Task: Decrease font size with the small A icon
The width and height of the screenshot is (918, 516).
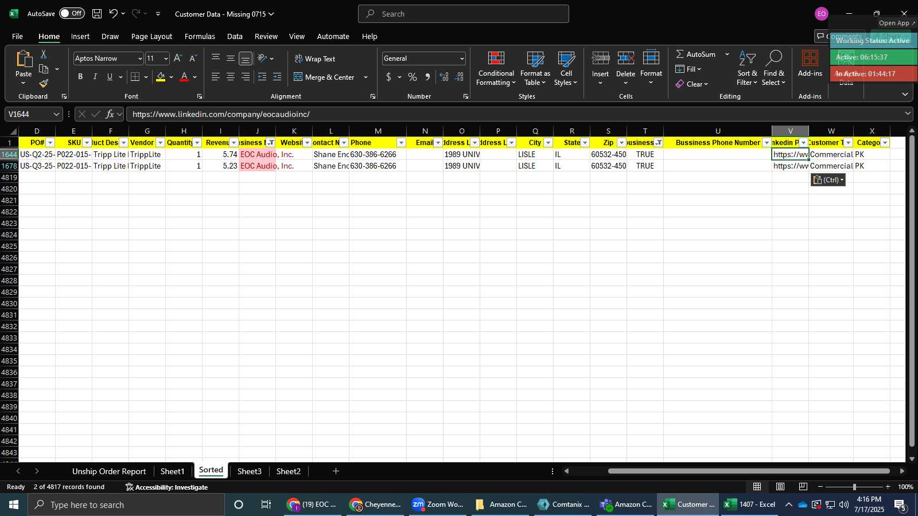Action: [x=193, y=58]
